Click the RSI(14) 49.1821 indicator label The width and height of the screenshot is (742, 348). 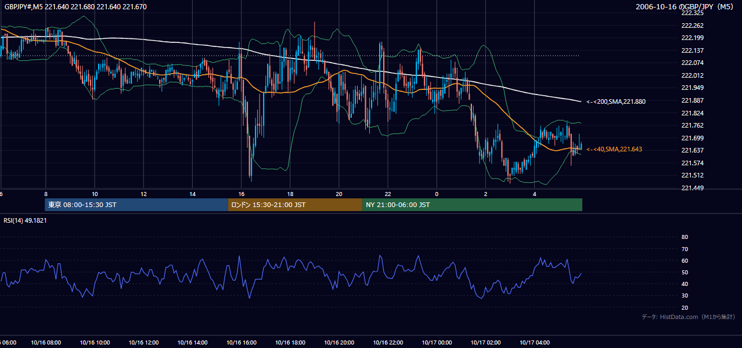26,220
